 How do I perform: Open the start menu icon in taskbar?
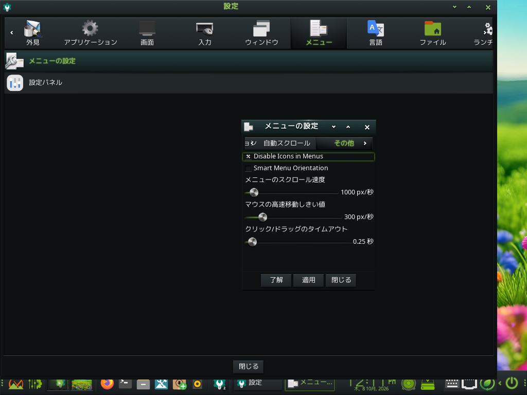16,384
